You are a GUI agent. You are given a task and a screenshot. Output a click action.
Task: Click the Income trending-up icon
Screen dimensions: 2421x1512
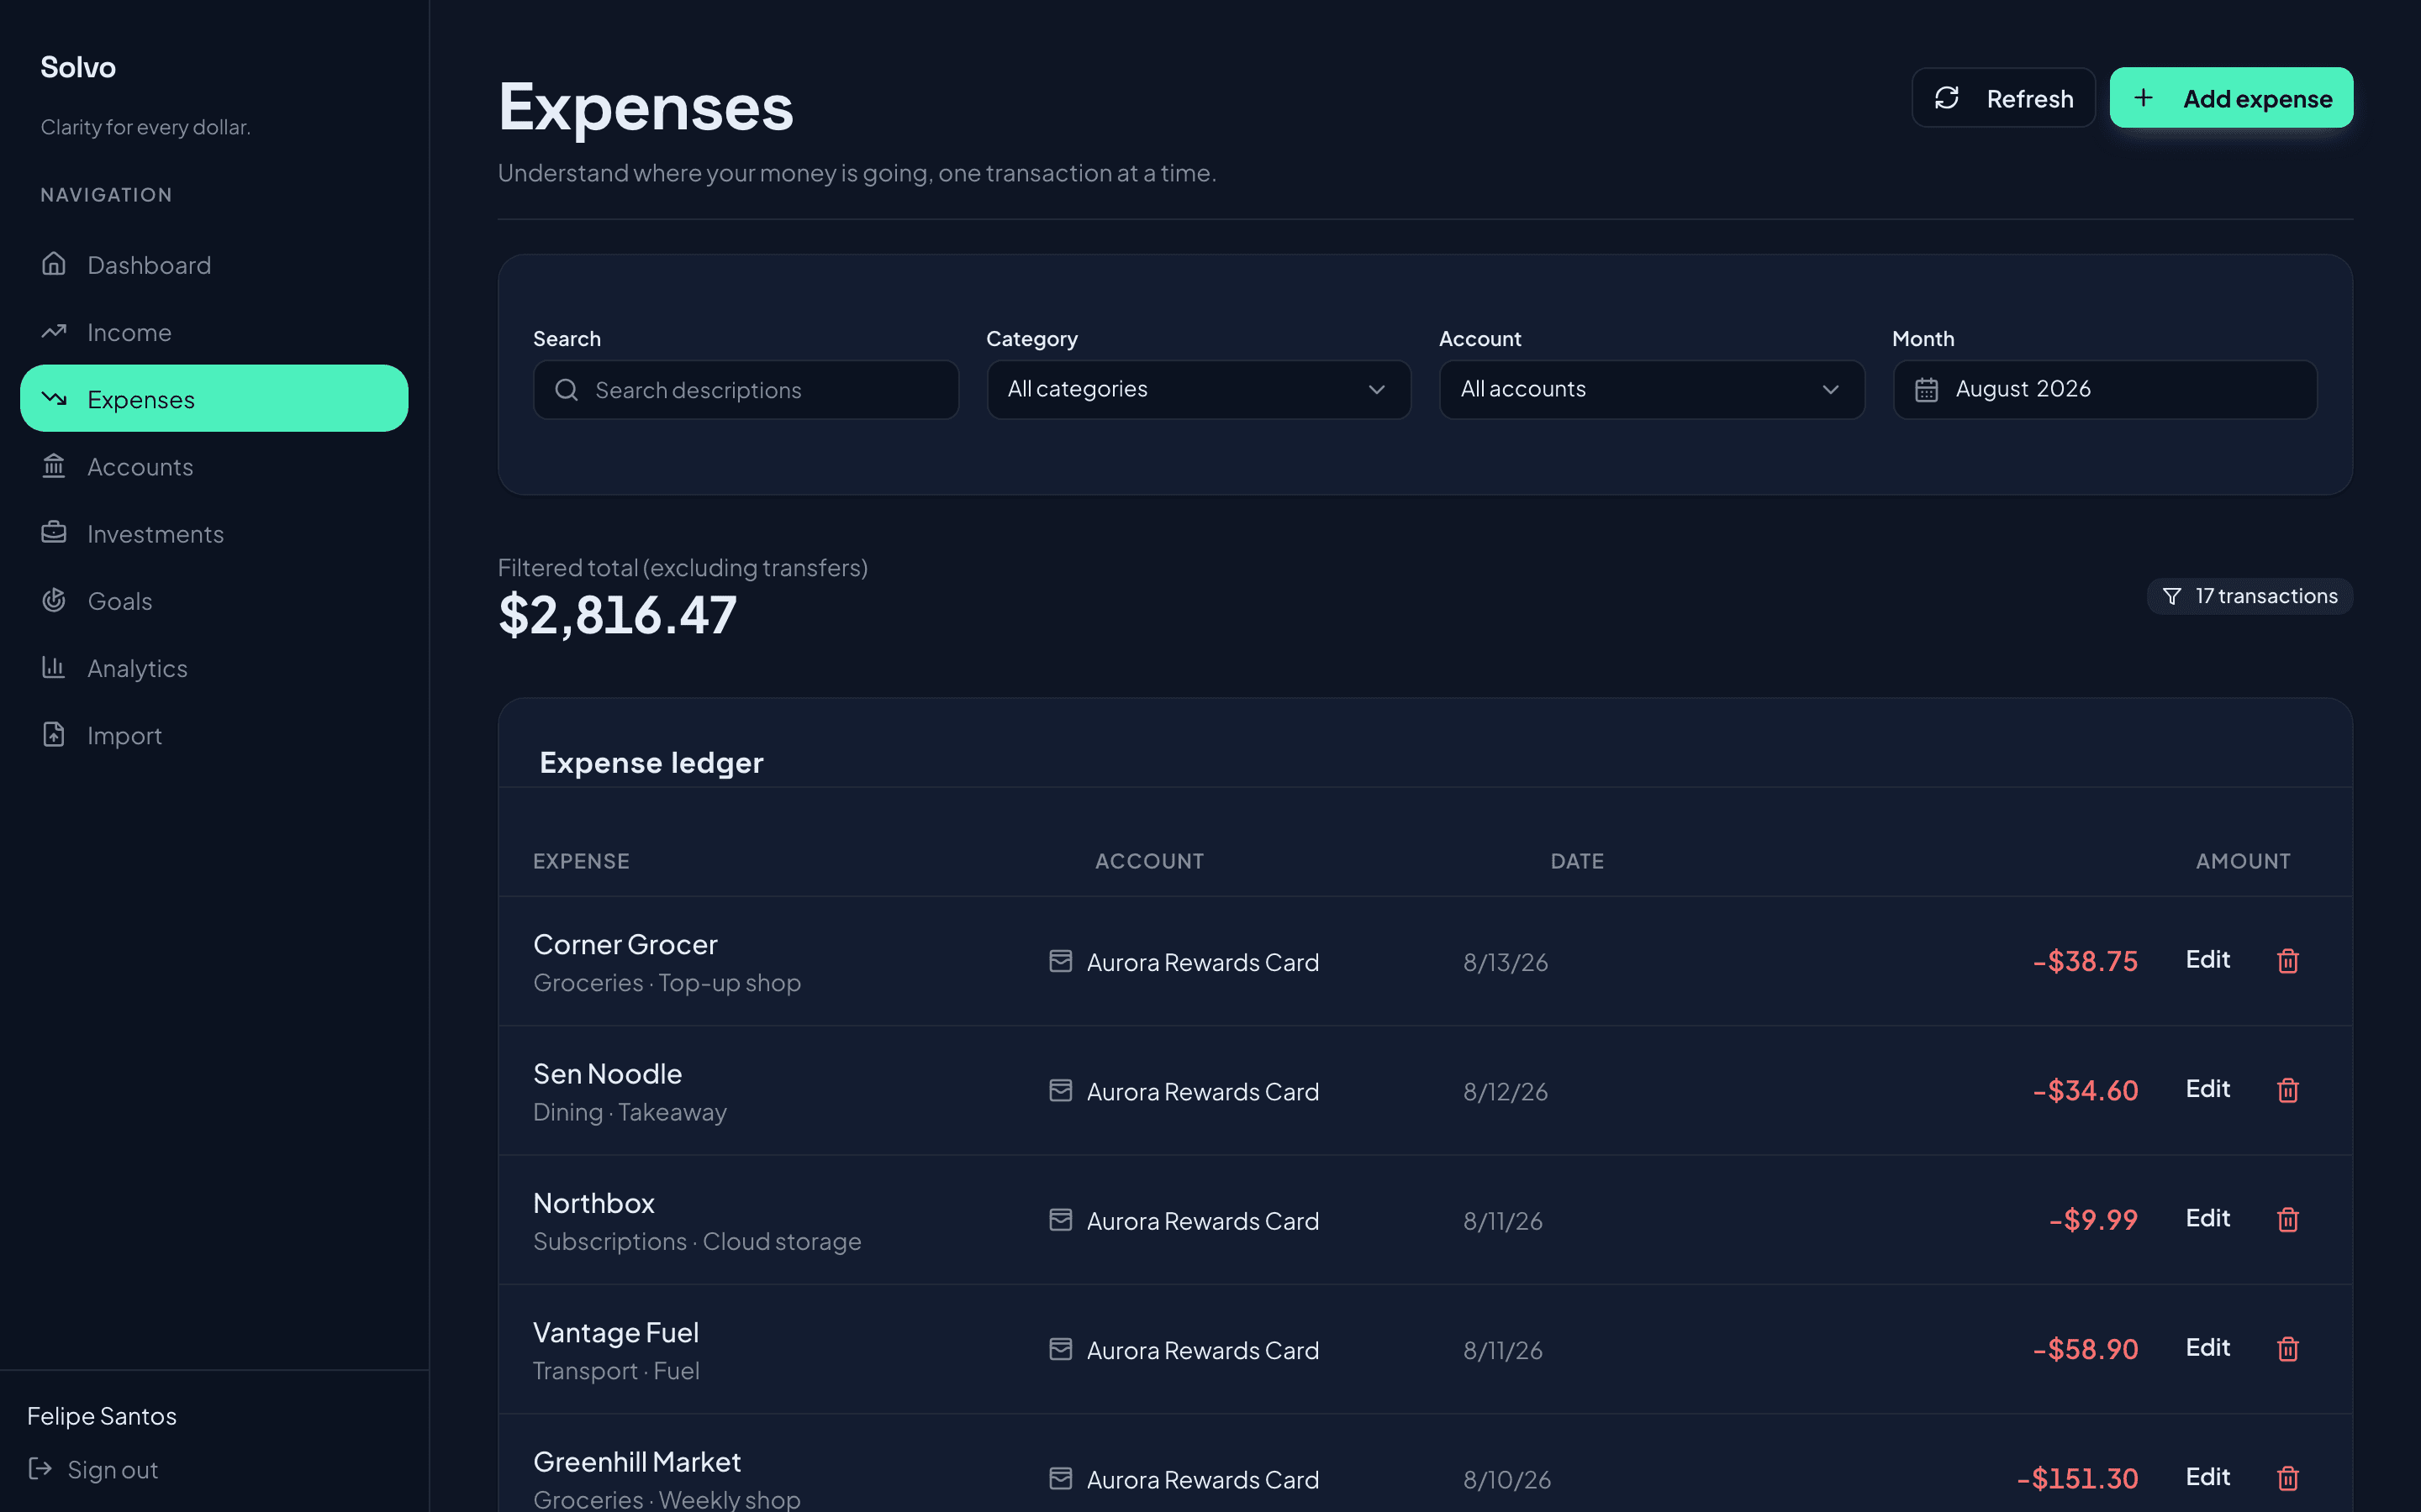pyautogui.click(x=54, y=331)
